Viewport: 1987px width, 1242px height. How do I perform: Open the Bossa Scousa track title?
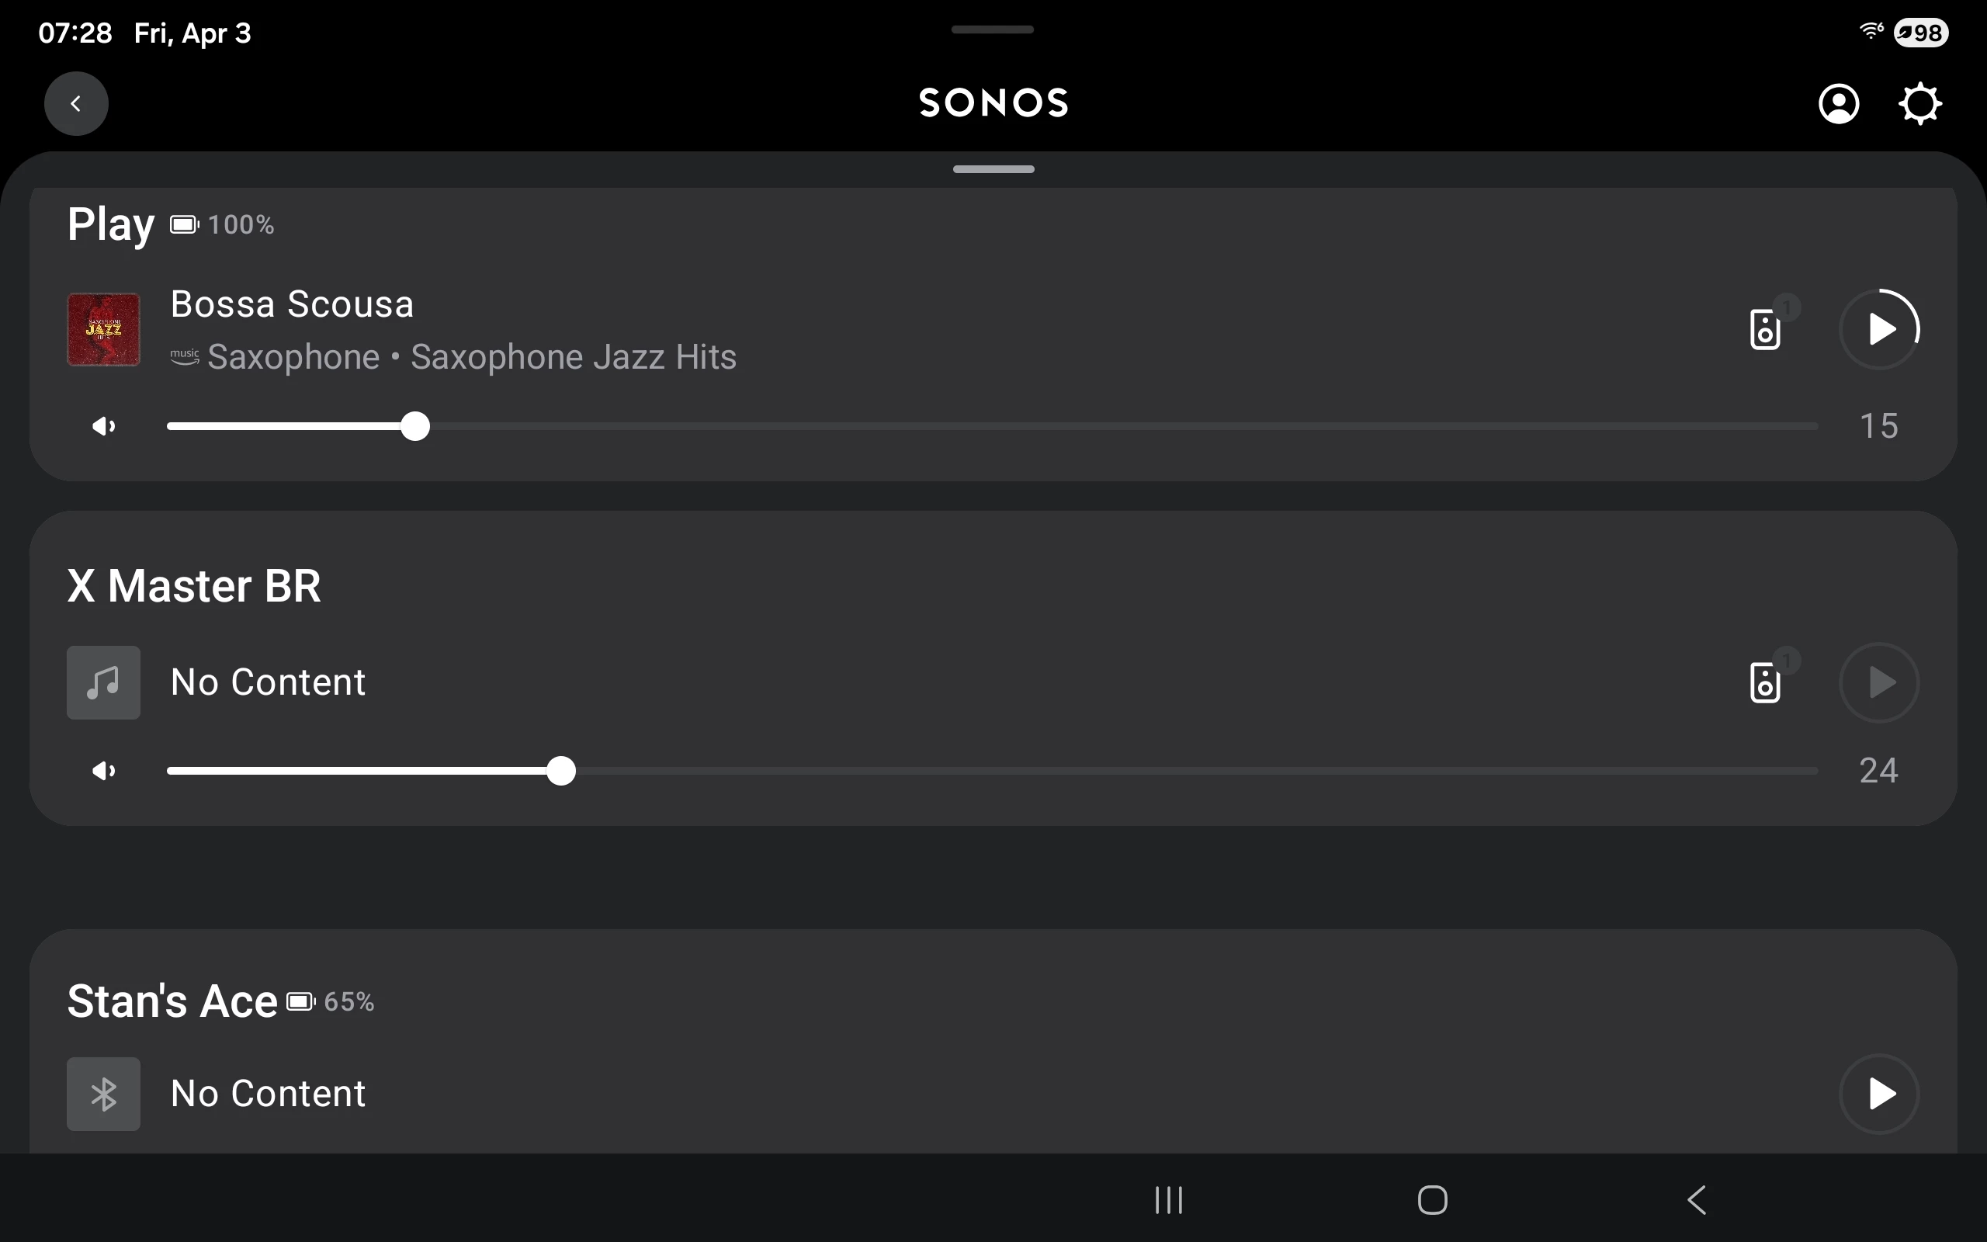(x=292, y=304)
